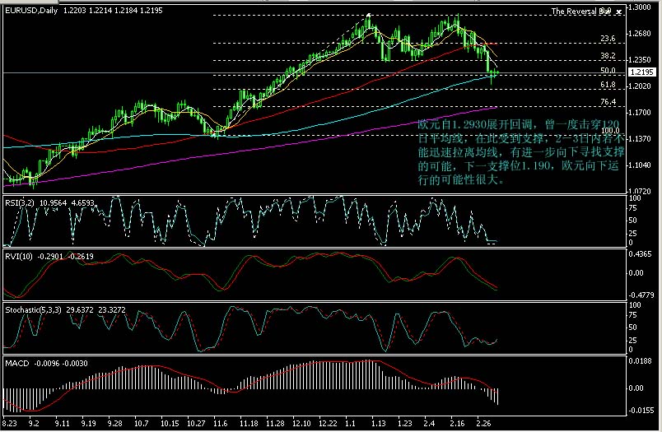Click the Stochastic value 29.6372

(80, 309)
